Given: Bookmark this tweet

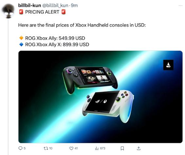Looking at the screenshot, I should (x=122, y=148).
